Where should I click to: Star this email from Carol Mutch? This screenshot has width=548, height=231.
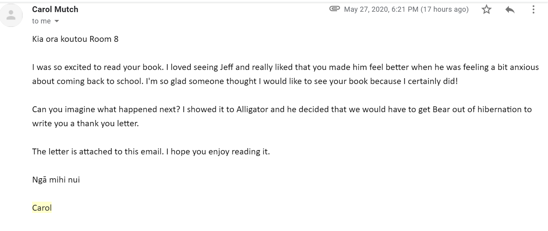[x=486, y=9]
